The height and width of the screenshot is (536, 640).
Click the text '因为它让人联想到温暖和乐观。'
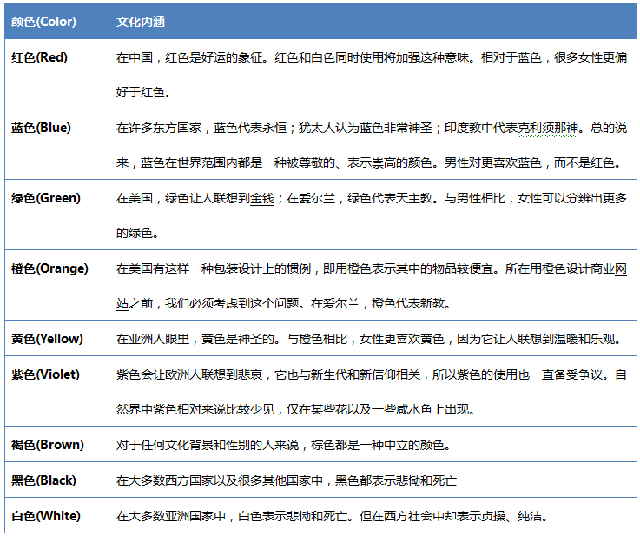539,339
